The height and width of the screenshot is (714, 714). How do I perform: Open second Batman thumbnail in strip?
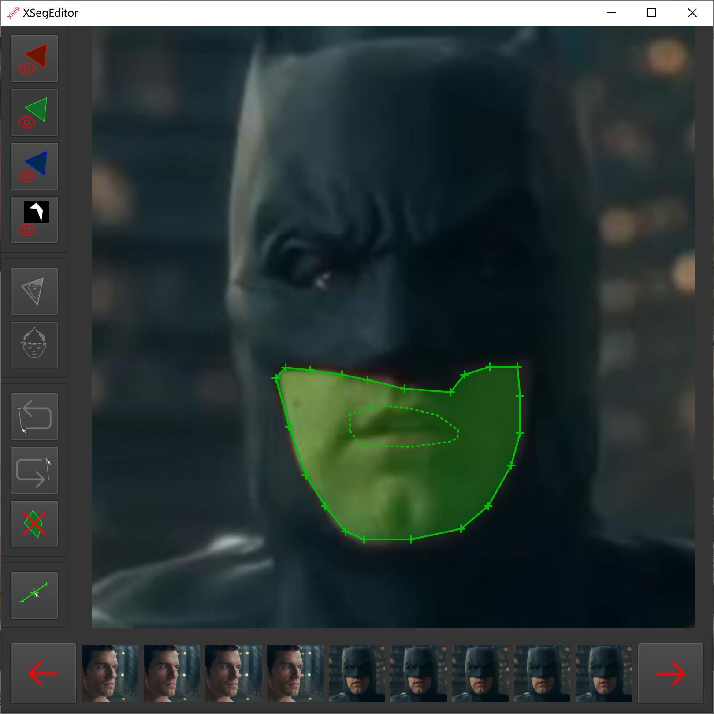click(419, 673)
